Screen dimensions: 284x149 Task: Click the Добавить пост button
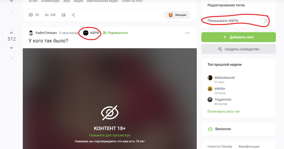tap(239, 37)
